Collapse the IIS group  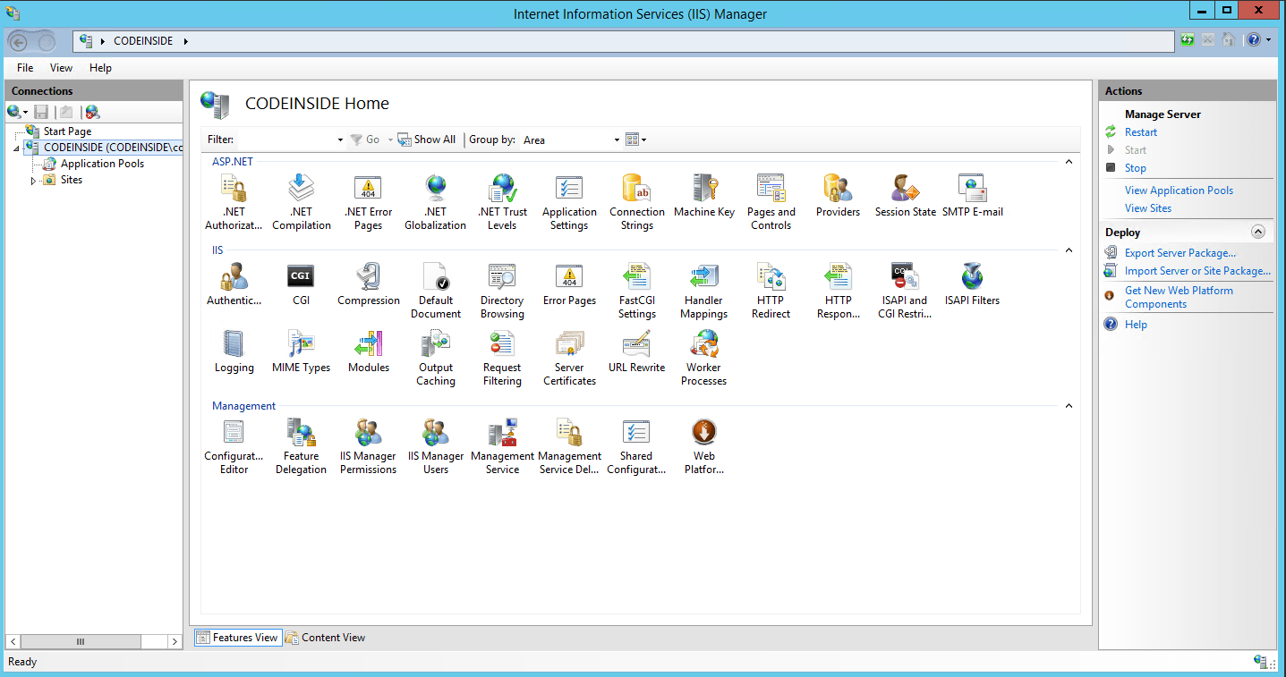pos(1069,250)
